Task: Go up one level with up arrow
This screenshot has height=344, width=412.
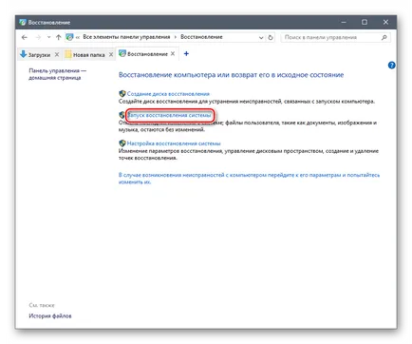Action: tap(58, 37)
